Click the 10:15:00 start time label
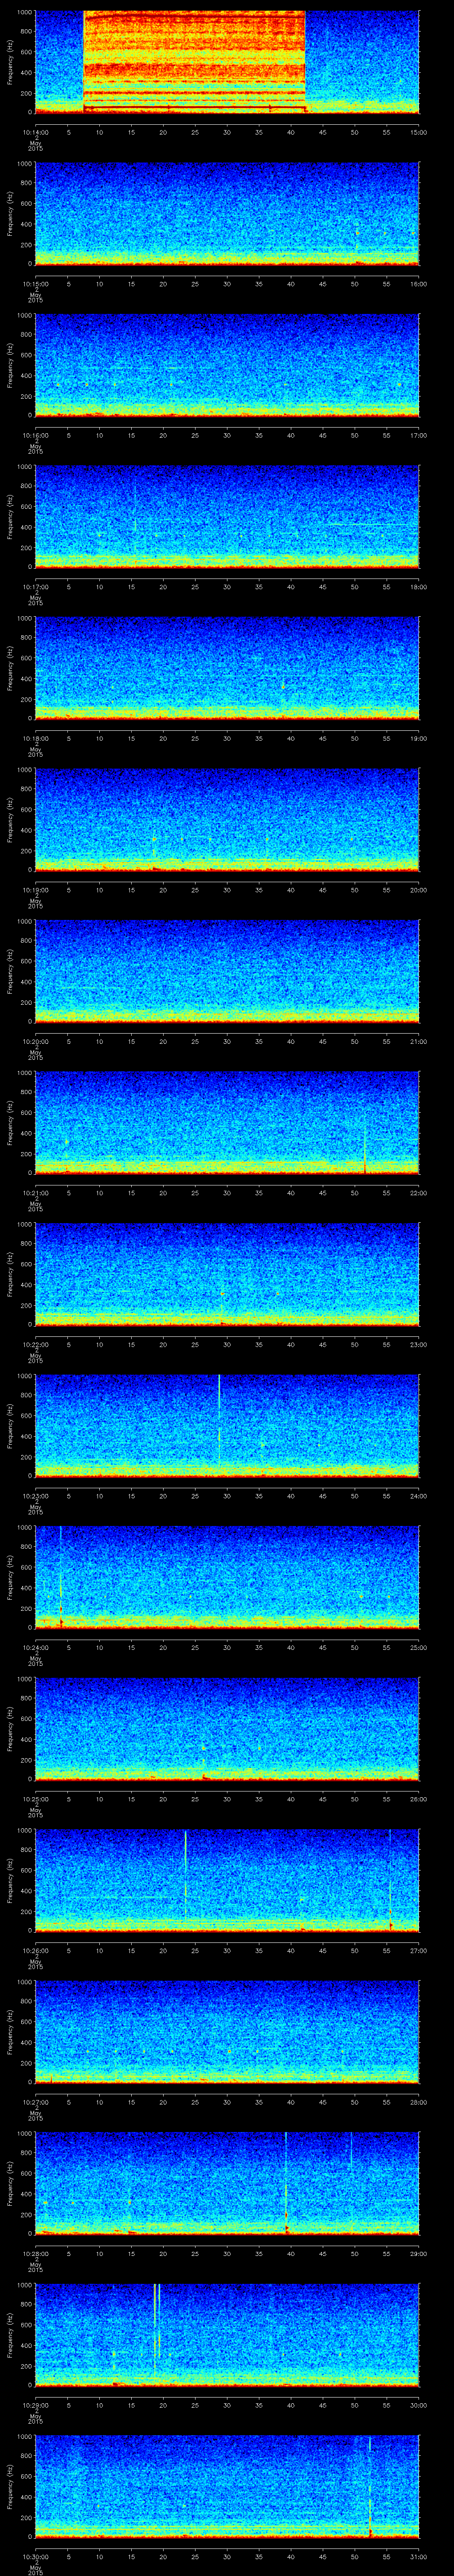454x2576 pixels. (x=35, y=284)
